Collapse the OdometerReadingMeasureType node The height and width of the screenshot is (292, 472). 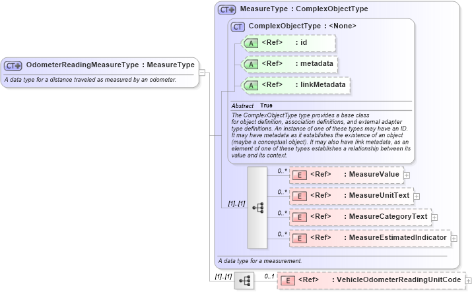(x=202, y=73)
